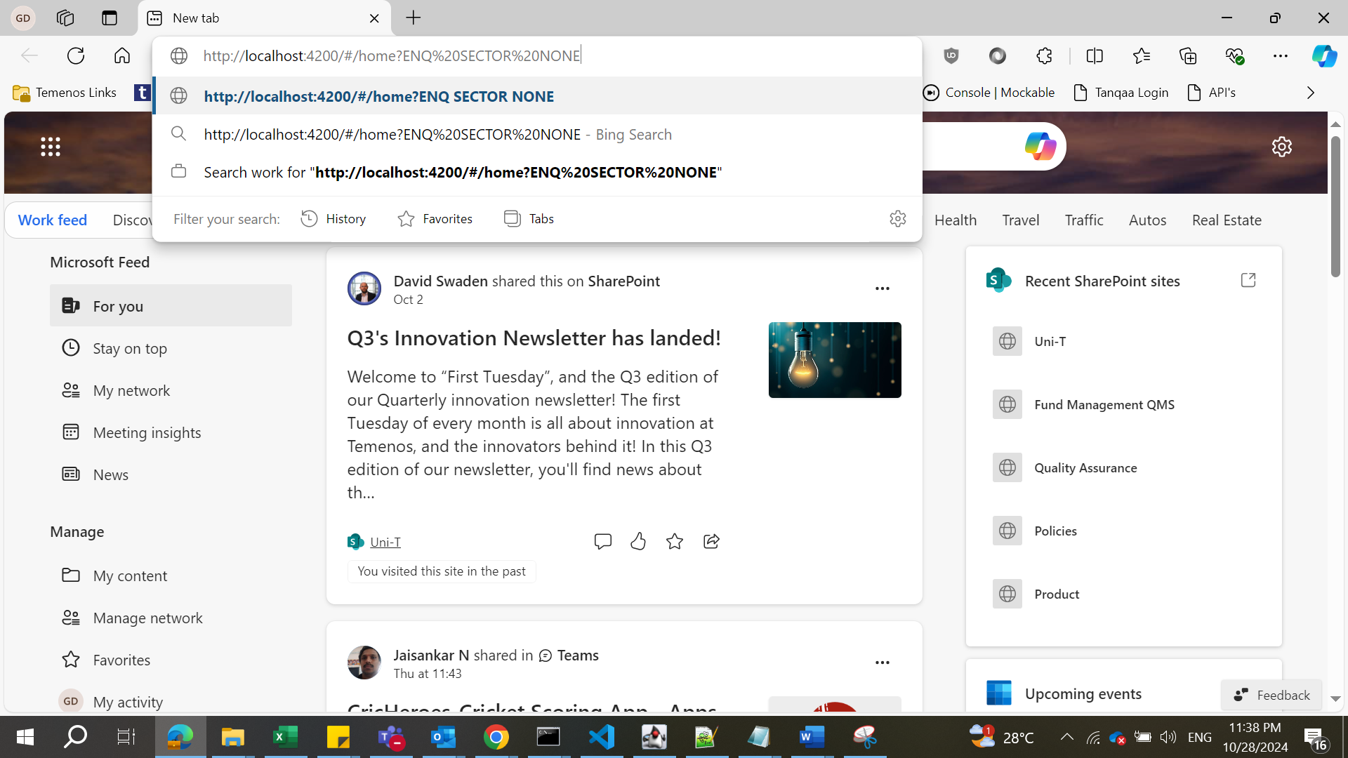Like the Innovation Newsletter post
The height and width of the screenshot is (758, 1348).
click(638, 541)
